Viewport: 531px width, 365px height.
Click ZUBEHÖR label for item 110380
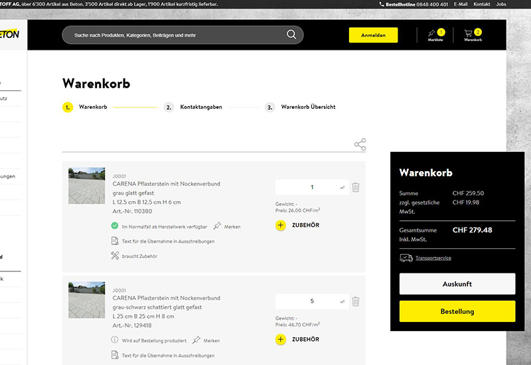tap(305, 225)
